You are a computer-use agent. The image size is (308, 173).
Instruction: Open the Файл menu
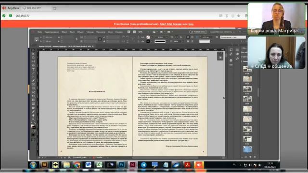[39, 32]
